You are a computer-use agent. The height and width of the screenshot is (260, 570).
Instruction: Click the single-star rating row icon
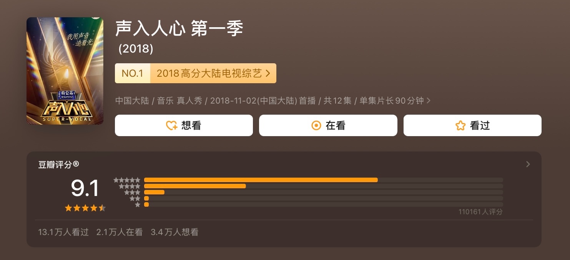pyautogui.click(x=138, y=204)
